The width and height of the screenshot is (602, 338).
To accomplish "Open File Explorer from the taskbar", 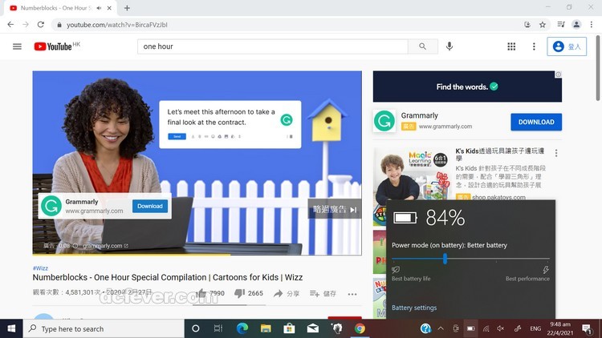I will (266, 328).
